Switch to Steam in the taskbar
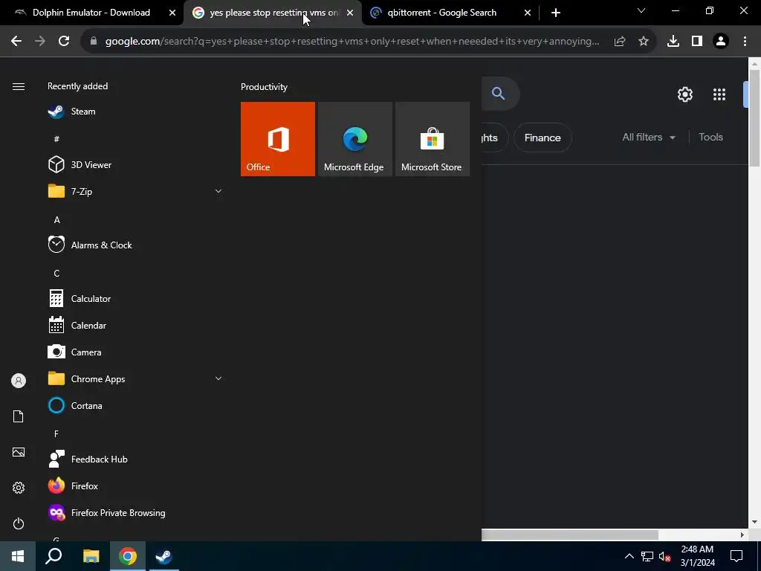Image resolution: width=761 pixels, height=571 pixels. pos(163,556)
